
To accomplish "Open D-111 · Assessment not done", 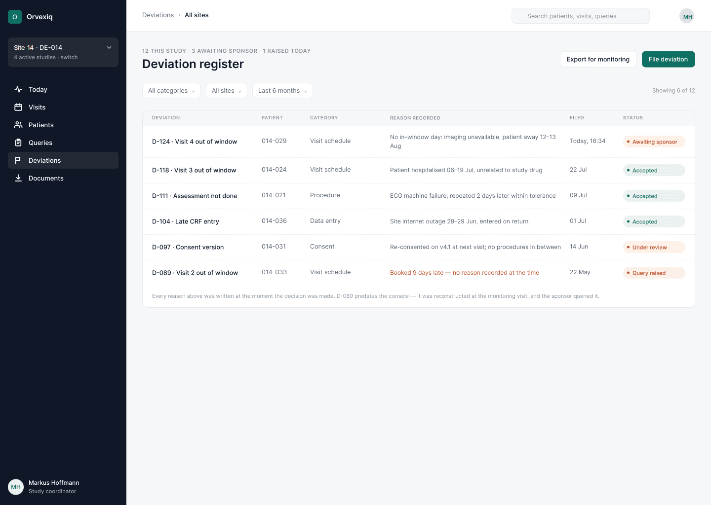I will click(x=195, y=196).
